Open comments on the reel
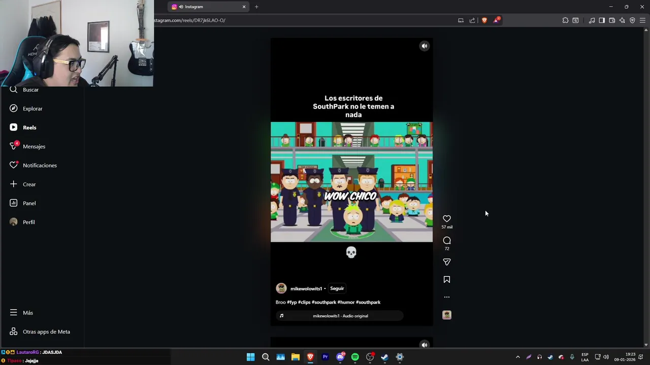 point(447,240)
